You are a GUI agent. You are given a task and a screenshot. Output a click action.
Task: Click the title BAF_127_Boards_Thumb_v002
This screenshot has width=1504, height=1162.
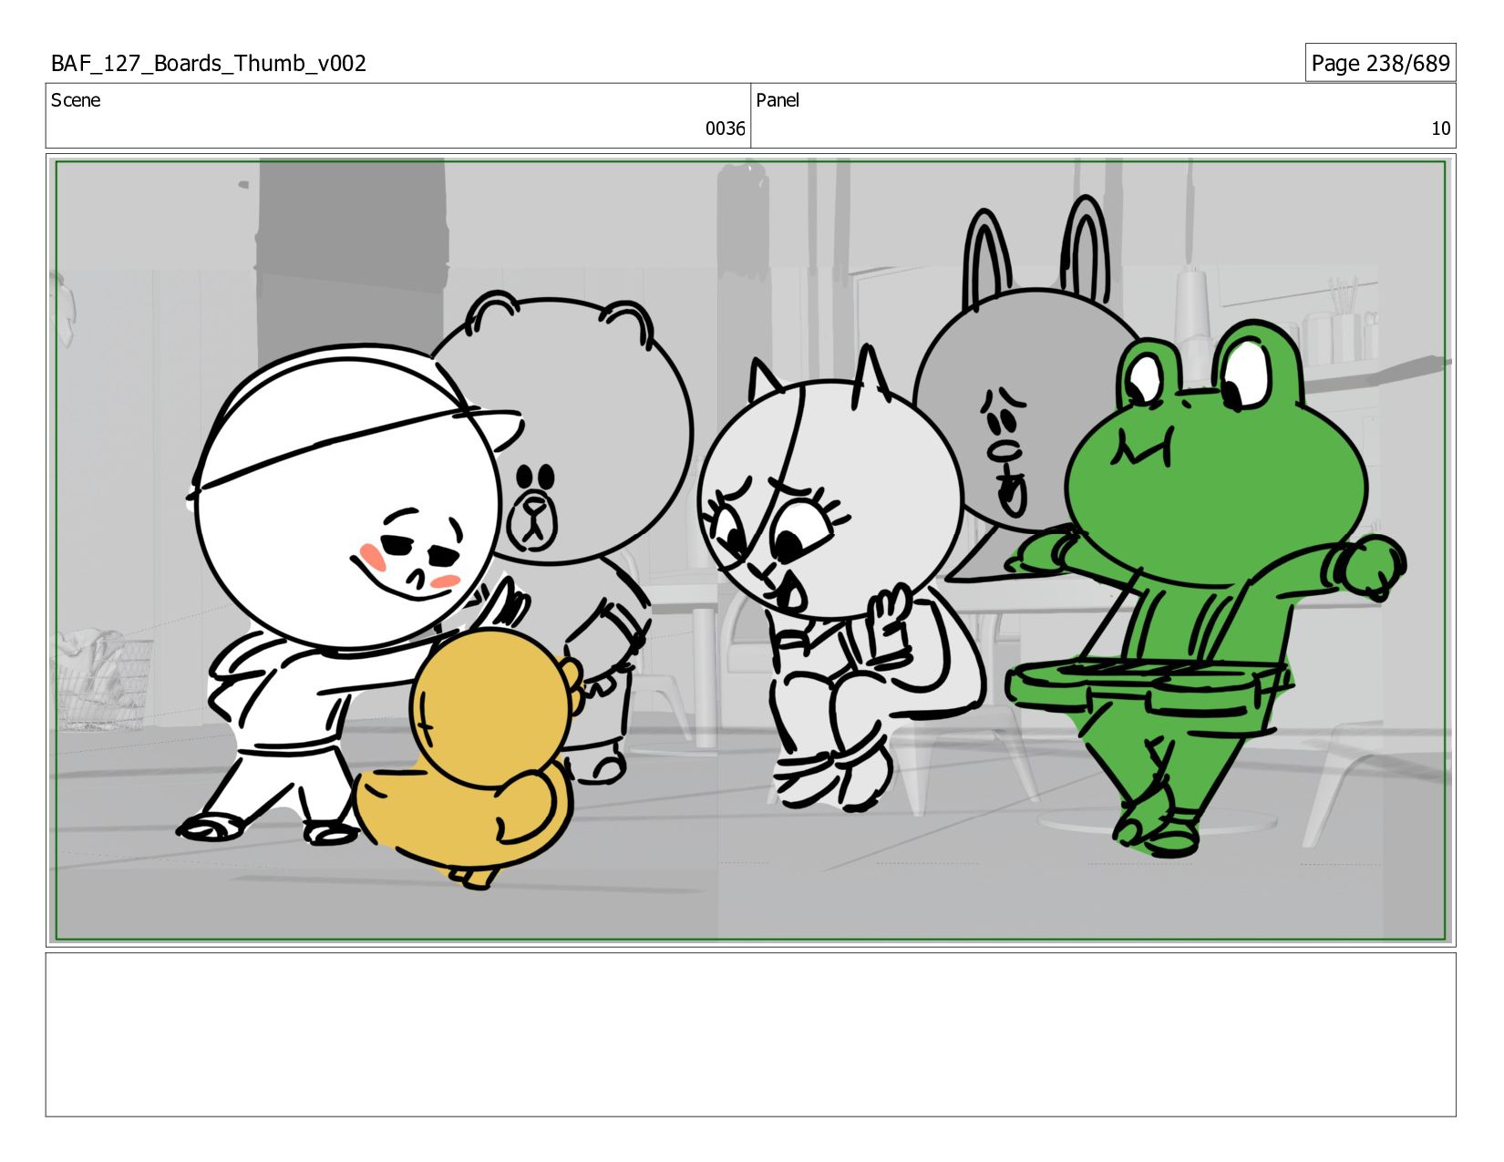pyautogui.click(x=209, y=64)
